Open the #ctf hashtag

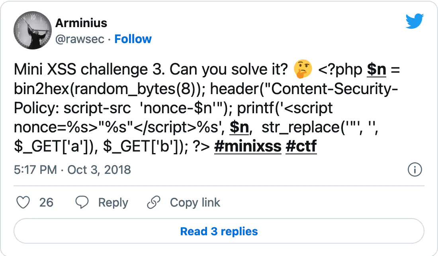pos(301,146)
